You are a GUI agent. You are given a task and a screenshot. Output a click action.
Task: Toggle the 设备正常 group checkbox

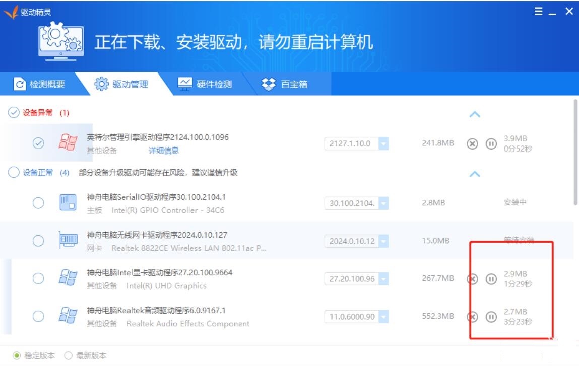click(x=14, y=172)
